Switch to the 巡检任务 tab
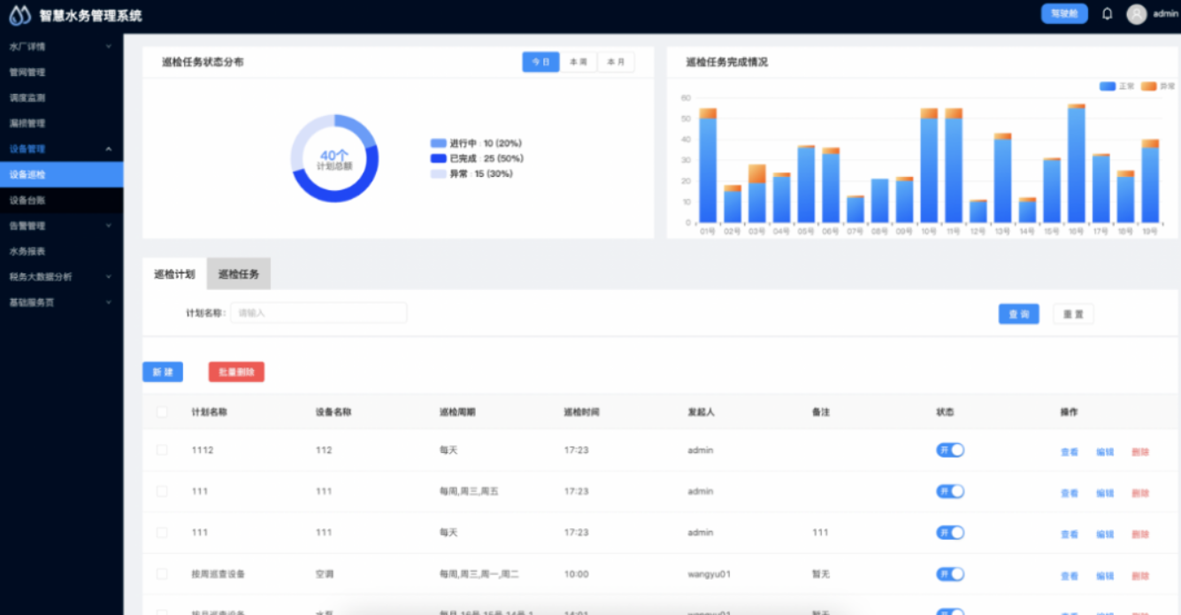 click(239, 274)
